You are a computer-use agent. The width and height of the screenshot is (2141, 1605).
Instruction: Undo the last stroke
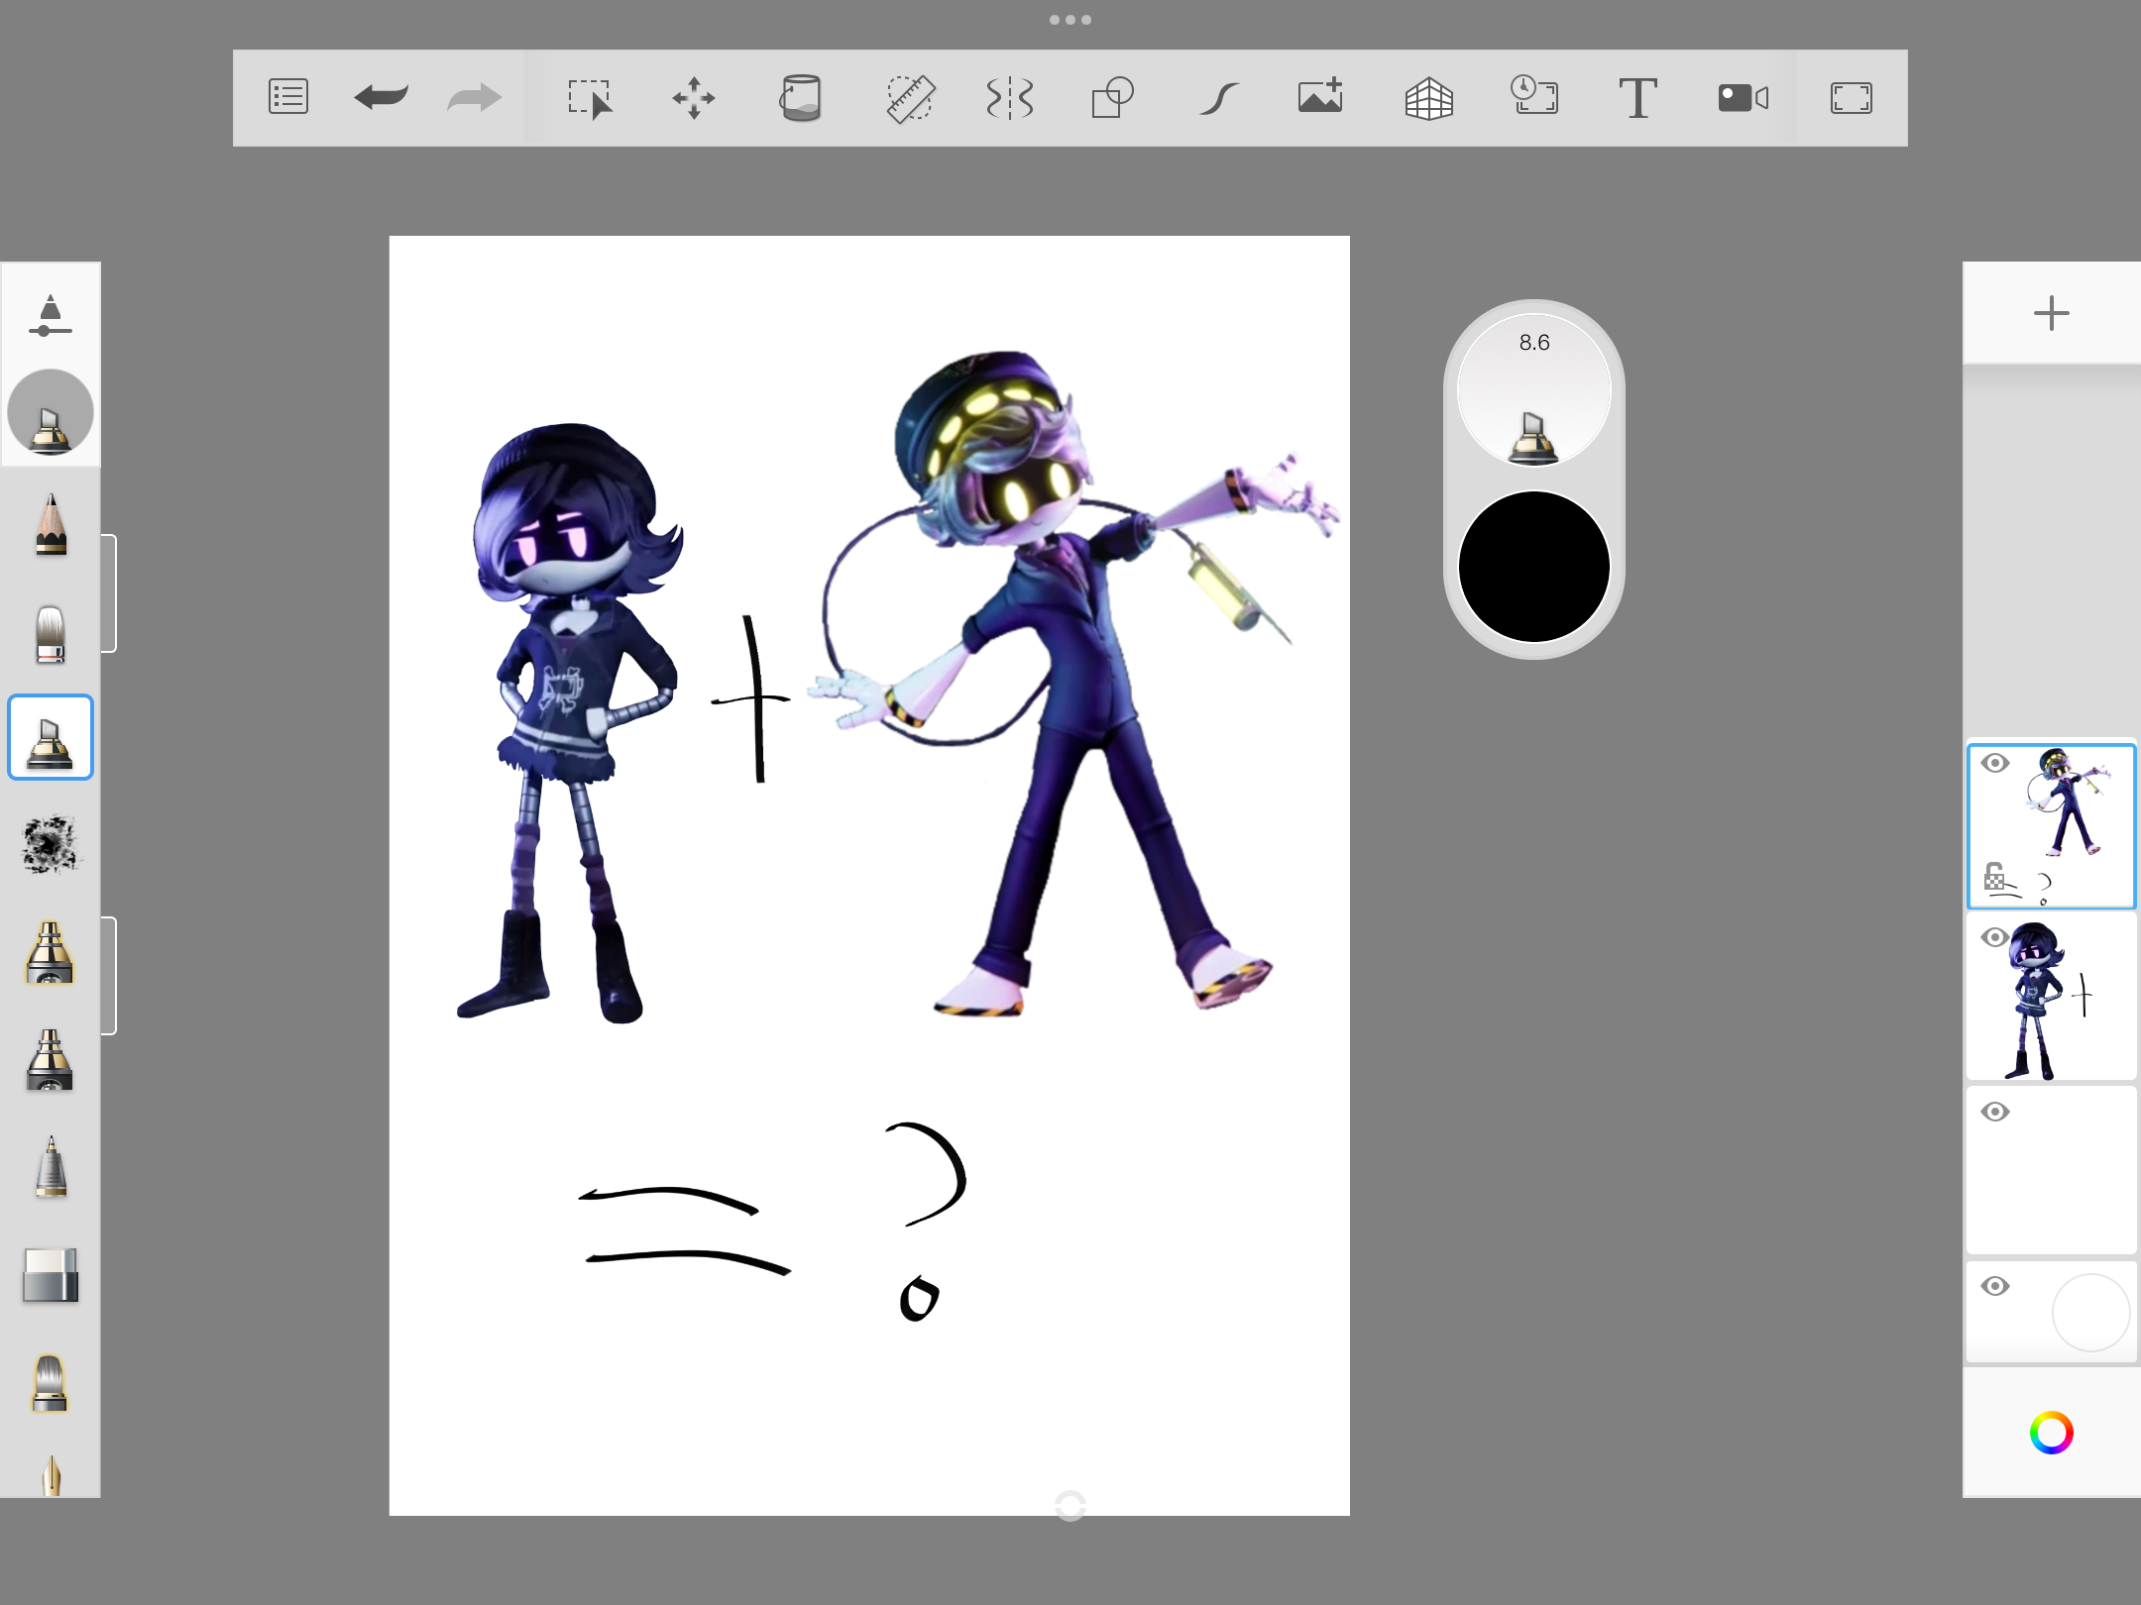pyautogui.click(x=380, y=97)
